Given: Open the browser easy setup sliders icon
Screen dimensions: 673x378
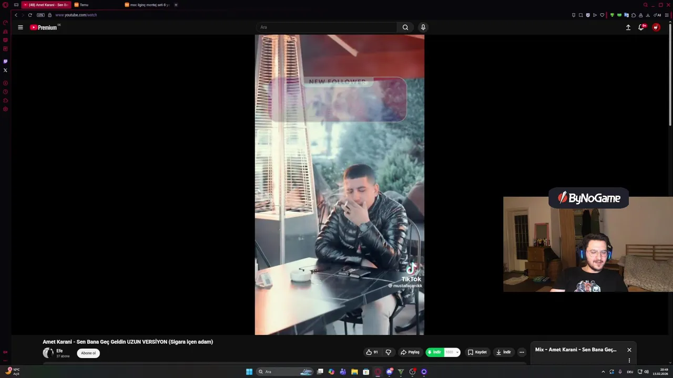Looking at the screenshot, I should 667,15.
